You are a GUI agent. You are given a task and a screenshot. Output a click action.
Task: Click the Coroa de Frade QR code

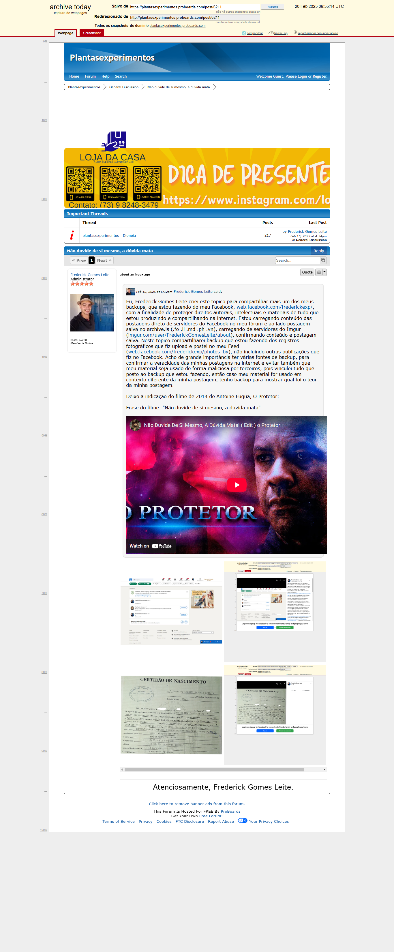pos(113,183)
